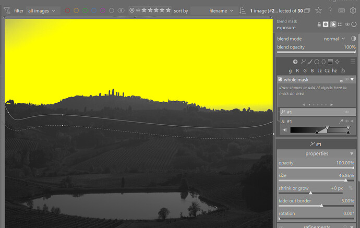This screenshot has height=228, width=360.
Task: Toggle eye icon on 'Jz #1' row
Action: pos(346,121)
